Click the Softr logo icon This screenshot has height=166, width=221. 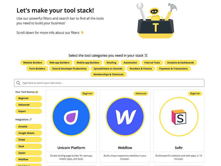pos(179,116)
